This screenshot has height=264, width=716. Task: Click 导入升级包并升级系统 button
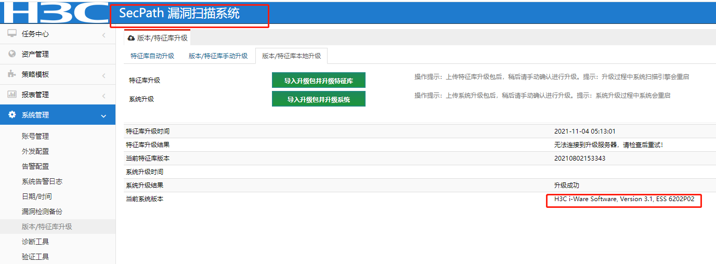(x=319, y=99)
